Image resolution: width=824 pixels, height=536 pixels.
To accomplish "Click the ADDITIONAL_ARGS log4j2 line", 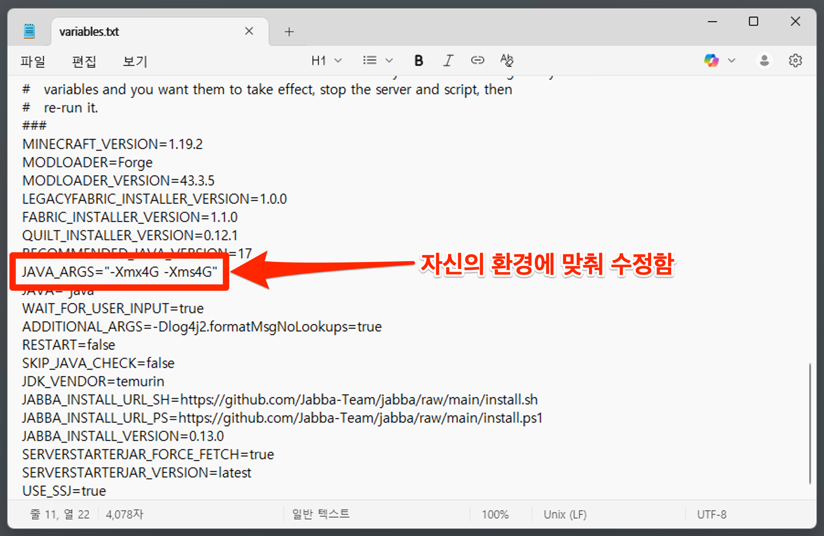I will point(202,327).
